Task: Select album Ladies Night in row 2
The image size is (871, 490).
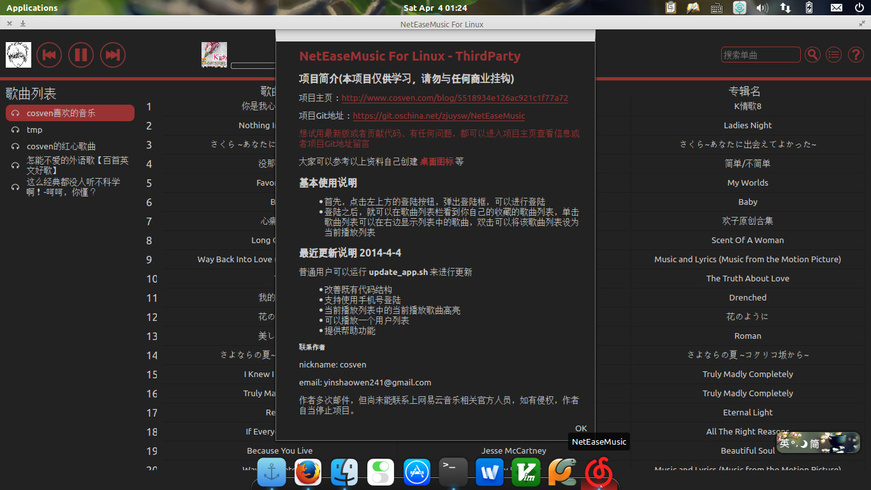Action: click(747, 125)
